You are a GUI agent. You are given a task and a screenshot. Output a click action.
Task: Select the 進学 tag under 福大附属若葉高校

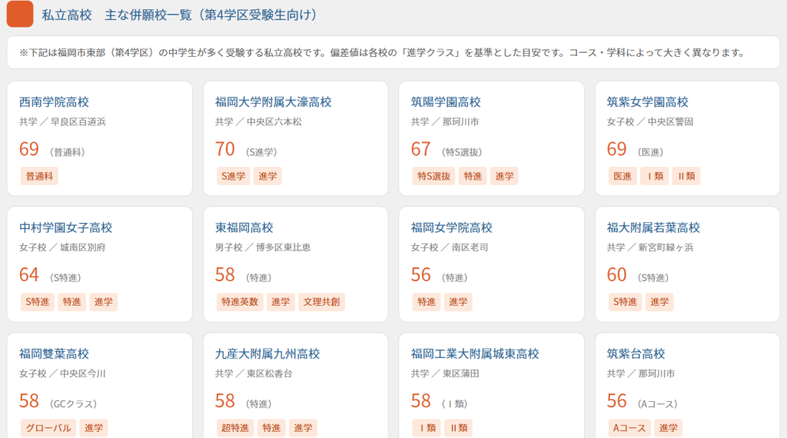coord(659,302)
